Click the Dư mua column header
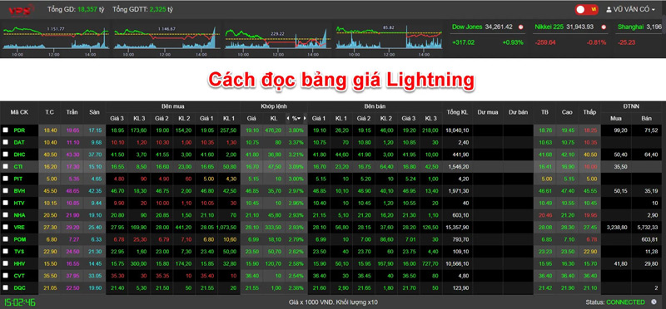This screenshot has width=666, height=309. click(x=488, y=112)
